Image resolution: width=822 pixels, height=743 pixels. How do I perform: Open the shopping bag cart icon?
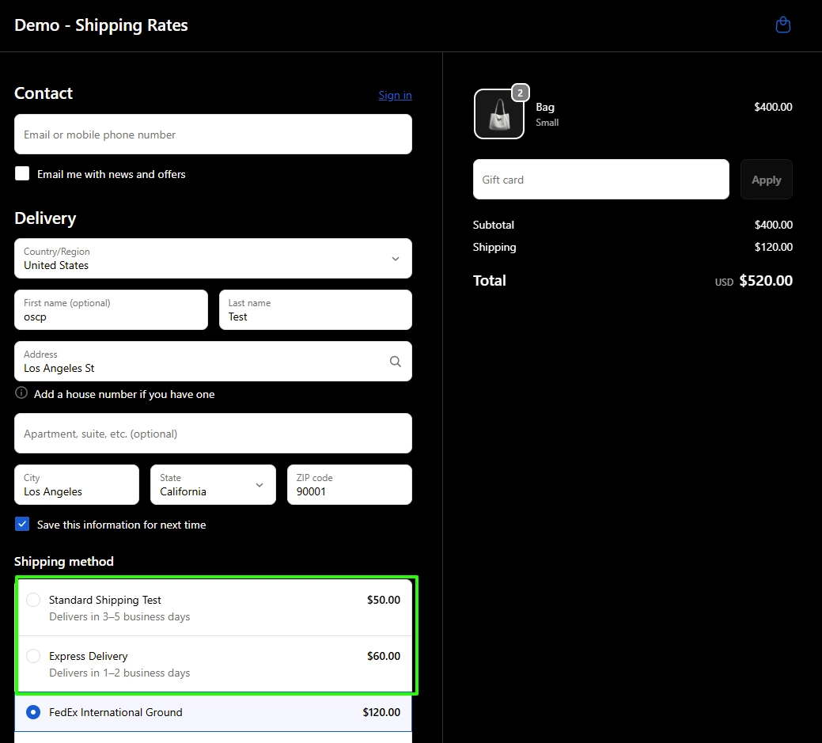pyautogui.click(x=782, y=25)
